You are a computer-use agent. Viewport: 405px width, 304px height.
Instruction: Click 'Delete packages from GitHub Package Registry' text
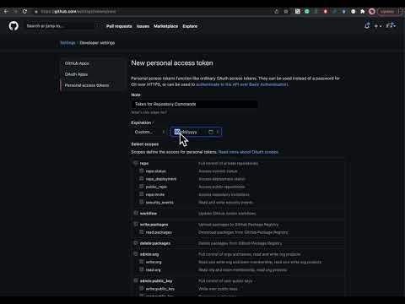[x=240, y=243]
